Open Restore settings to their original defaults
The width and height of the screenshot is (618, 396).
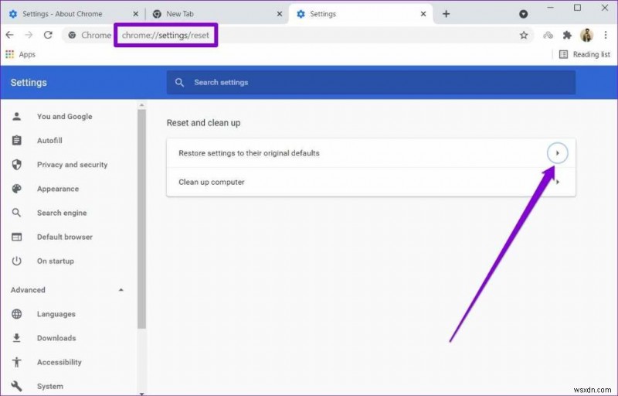click(371, 153)
